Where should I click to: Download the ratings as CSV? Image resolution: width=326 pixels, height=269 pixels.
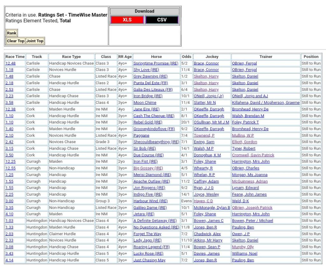pyautogui.click(x=162, y=20)
